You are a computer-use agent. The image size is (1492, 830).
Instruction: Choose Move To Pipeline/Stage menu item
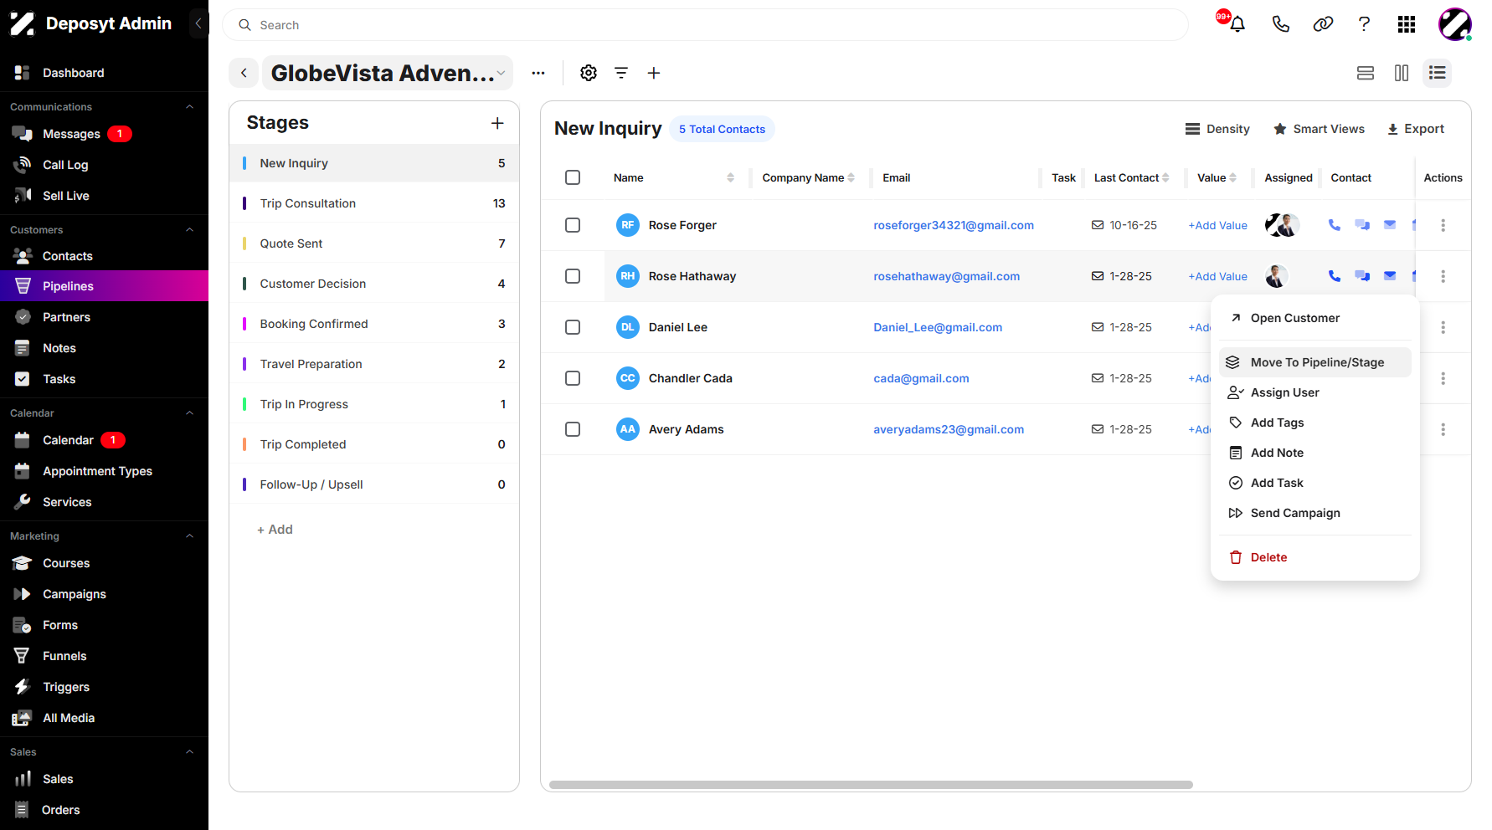click(1315, 362)
